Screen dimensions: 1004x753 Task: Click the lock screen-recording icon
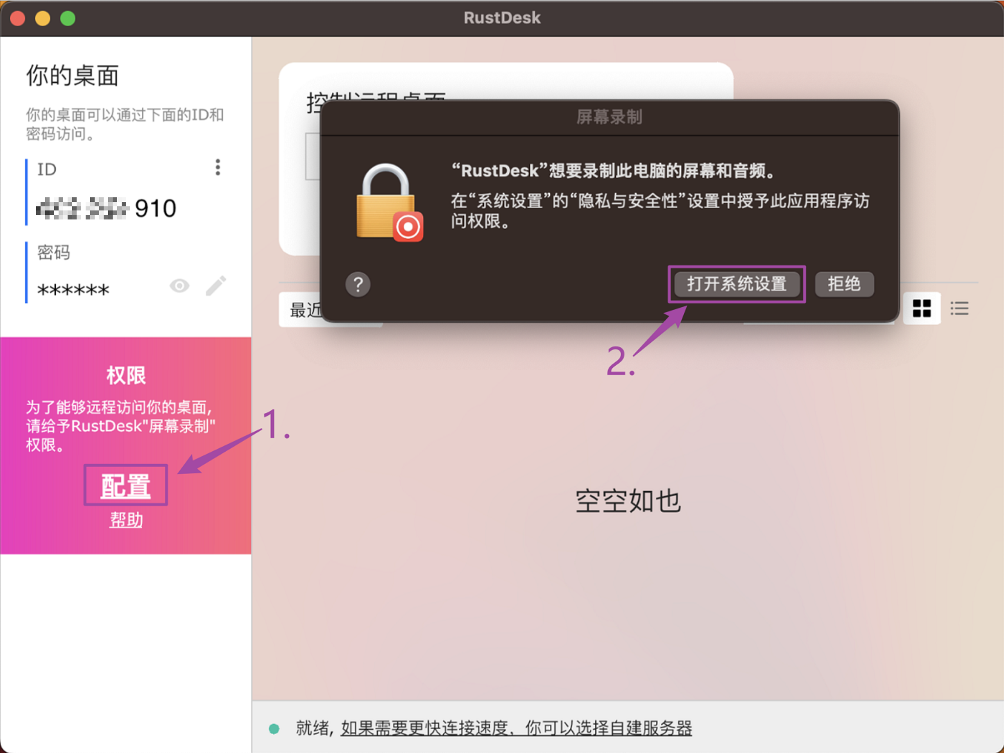click(390, 203)
